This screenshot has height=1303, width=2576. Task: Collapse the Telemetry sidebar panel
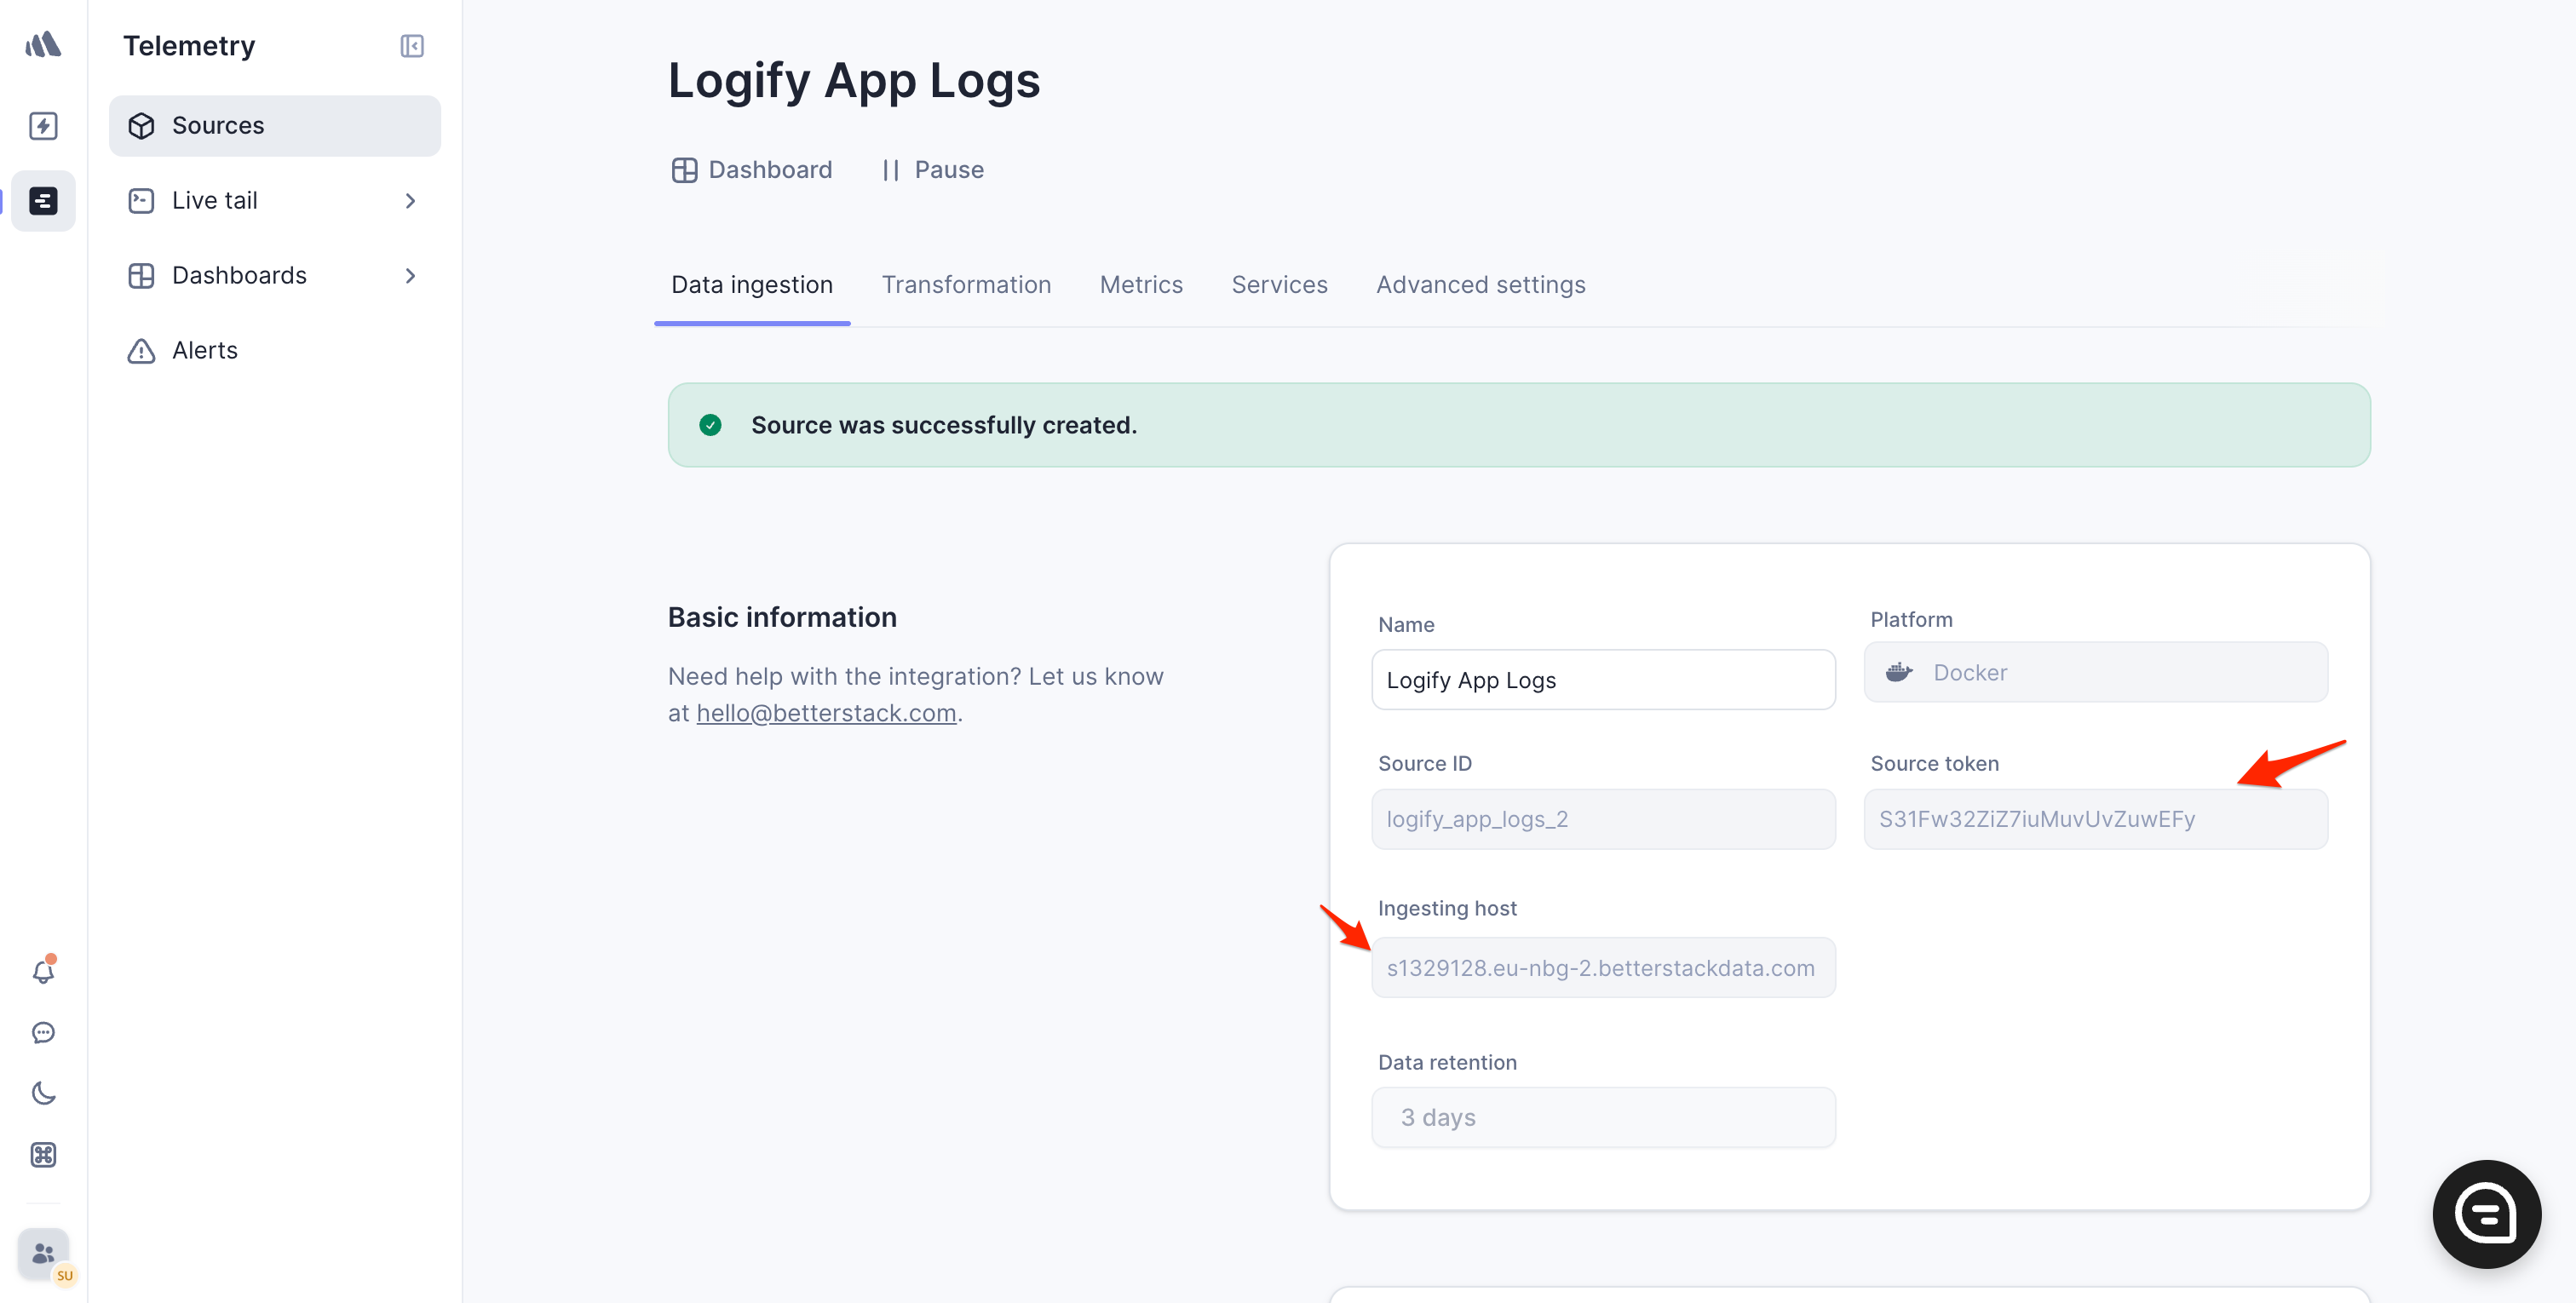coord(411,46)
